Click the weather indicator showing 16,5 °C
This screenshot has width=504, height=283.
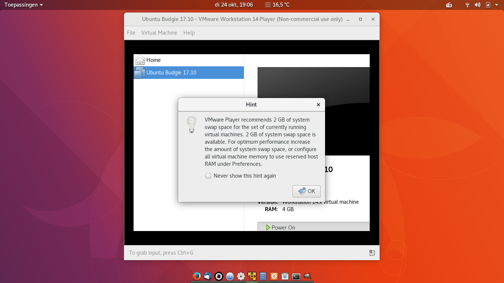pyautogui.click(x=277, y=5)
